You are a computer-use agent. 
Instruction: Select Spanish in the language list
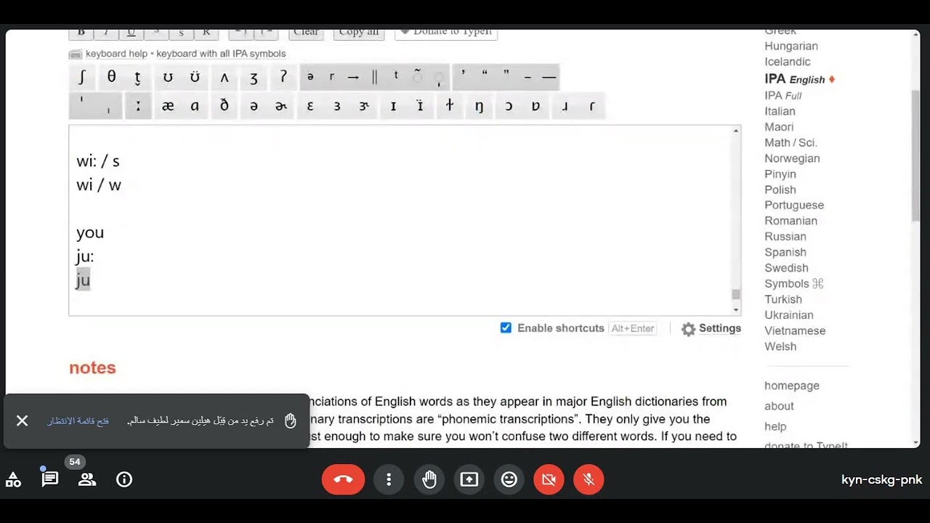pyautogui.click(x=785, y=252)
